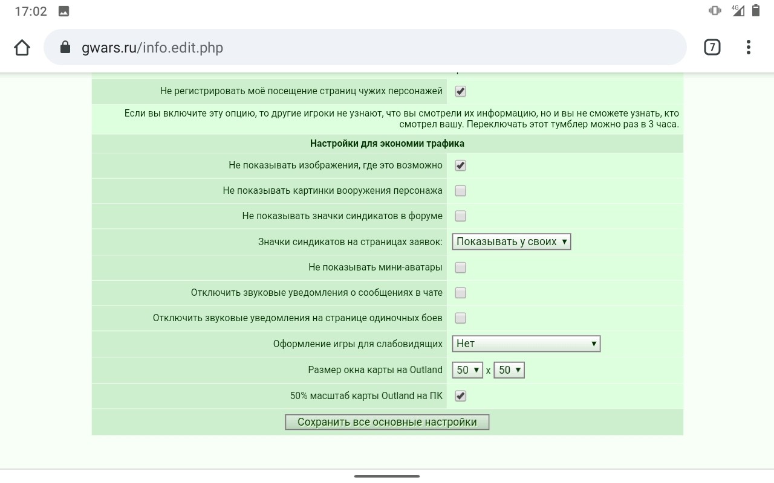Tap the gwars.ru address bar

(x=365, y=47)
